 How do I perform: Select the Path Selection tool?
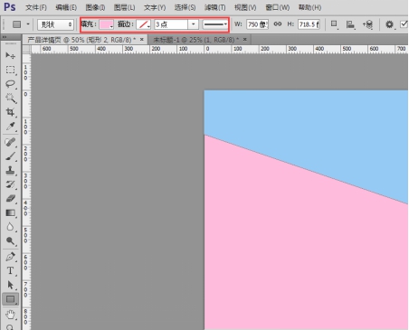[11, 285]
